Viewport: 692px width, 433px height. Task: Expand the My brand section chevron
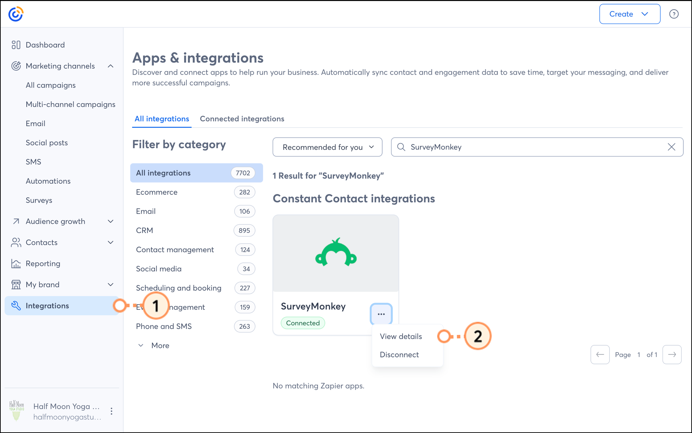click(110, 285)
